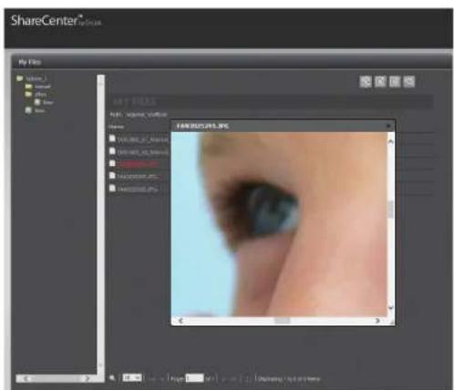Check the second file's checkbox
The image size is (454, 390).
(x=112, y=151)
